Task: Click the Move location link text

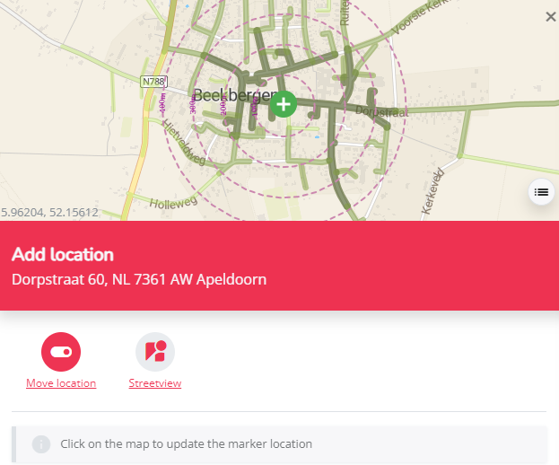Action: pos(61,383)
